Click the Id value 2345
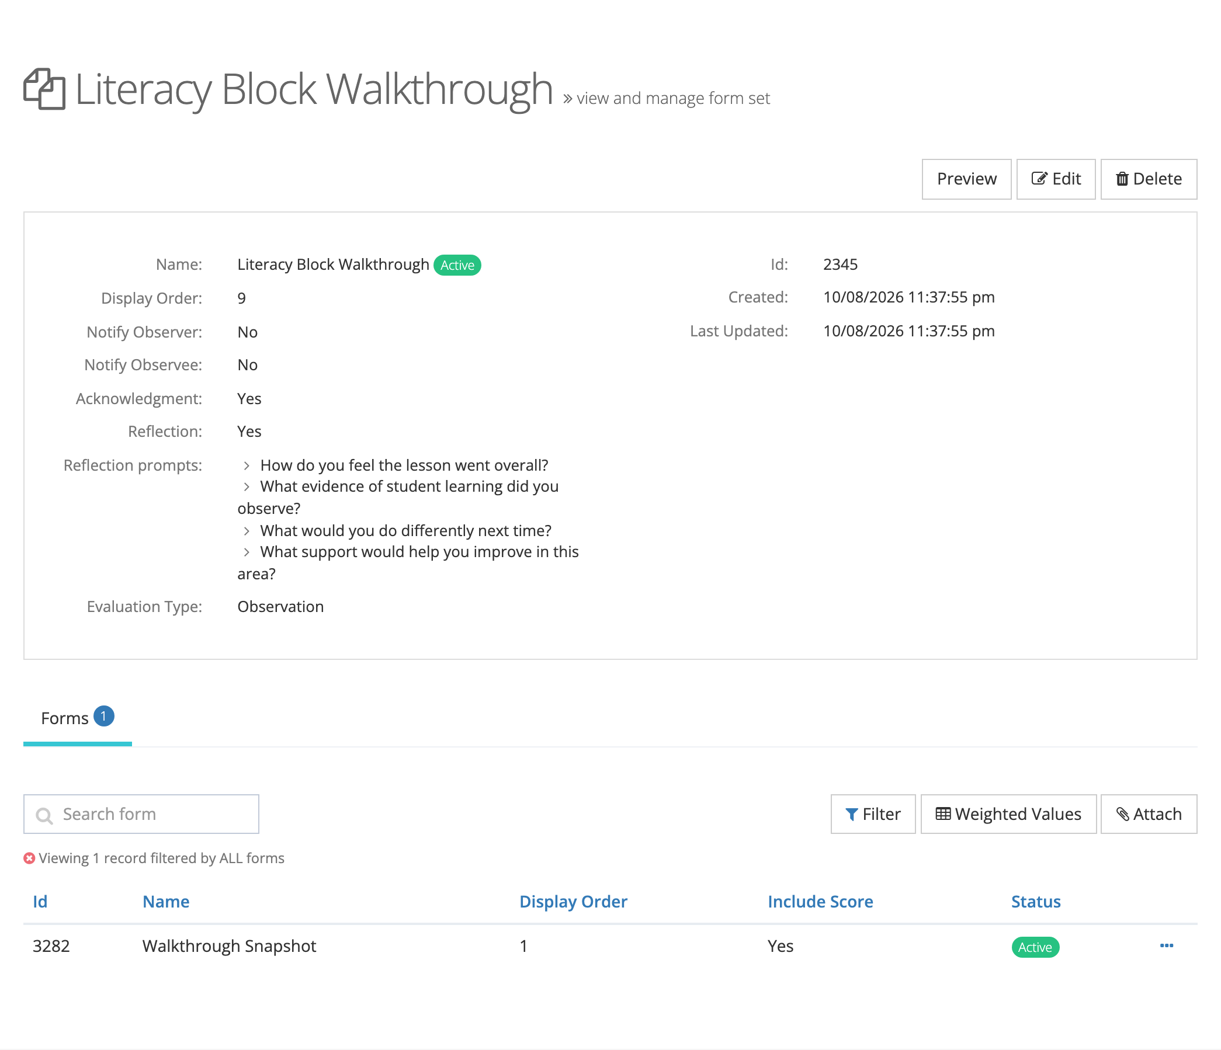This screenshot has height=1050, width=1221. tap(840, 265)
